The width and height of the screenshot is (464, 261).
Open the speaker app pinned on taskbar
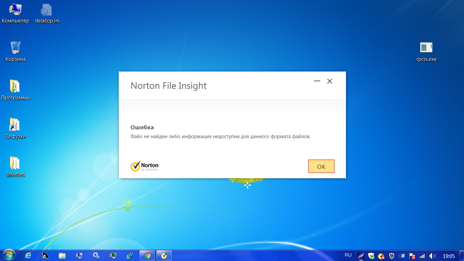point(45,256)
